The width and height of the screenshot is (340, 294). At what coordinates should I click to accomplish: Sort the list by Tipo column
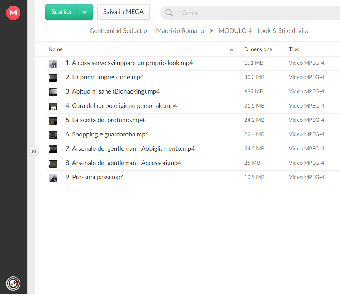coord(294,49)
